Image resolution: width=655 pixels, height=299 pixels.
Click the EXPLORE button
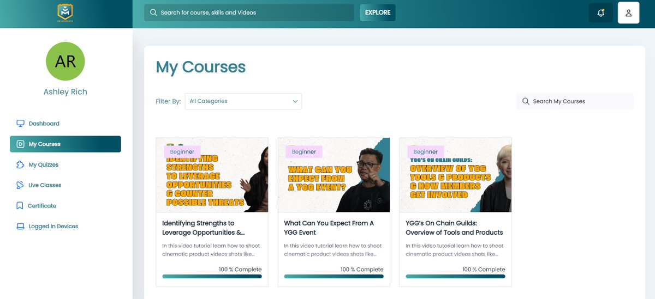tap(378, 13)
